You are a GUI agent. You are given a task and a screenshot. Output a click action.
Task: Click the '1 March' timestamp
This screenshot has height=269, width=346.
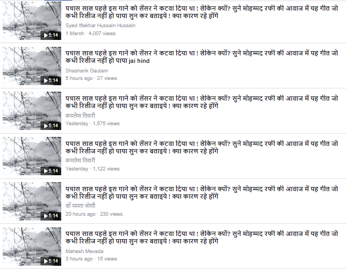[x=75, y=34]
